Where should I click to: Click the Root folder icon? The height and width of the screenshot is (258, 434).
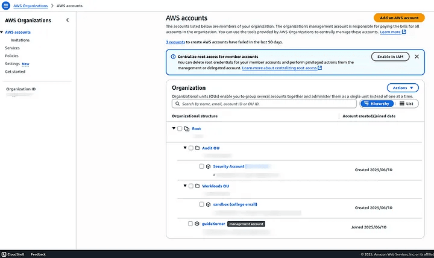click(x=187, y=129)
